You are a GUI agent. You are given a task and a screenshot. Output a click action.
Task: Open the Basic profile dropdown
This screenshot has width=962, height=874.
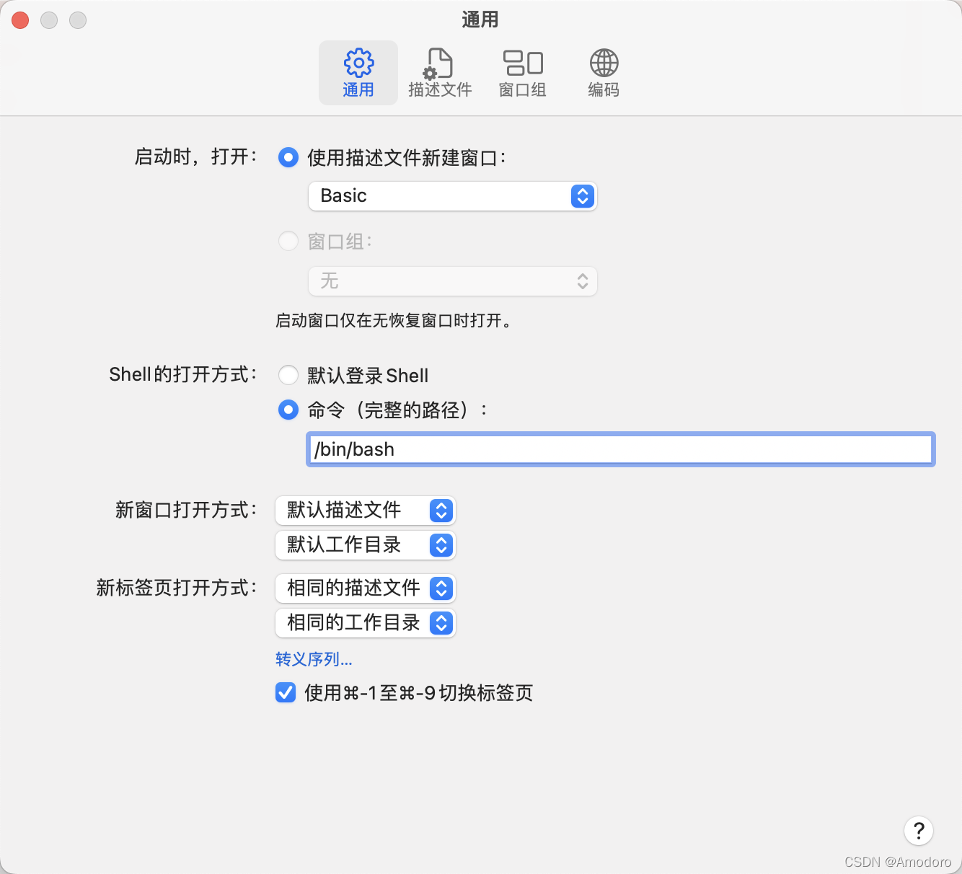point(453,196)
